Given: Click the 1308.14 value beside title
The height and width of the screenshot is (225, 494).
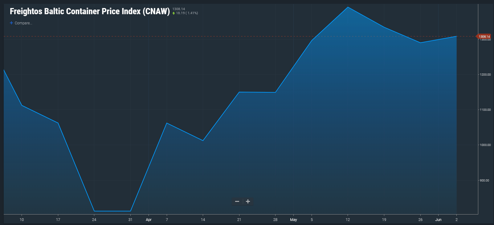Looking at the screenshot, I should pos(179,9).
